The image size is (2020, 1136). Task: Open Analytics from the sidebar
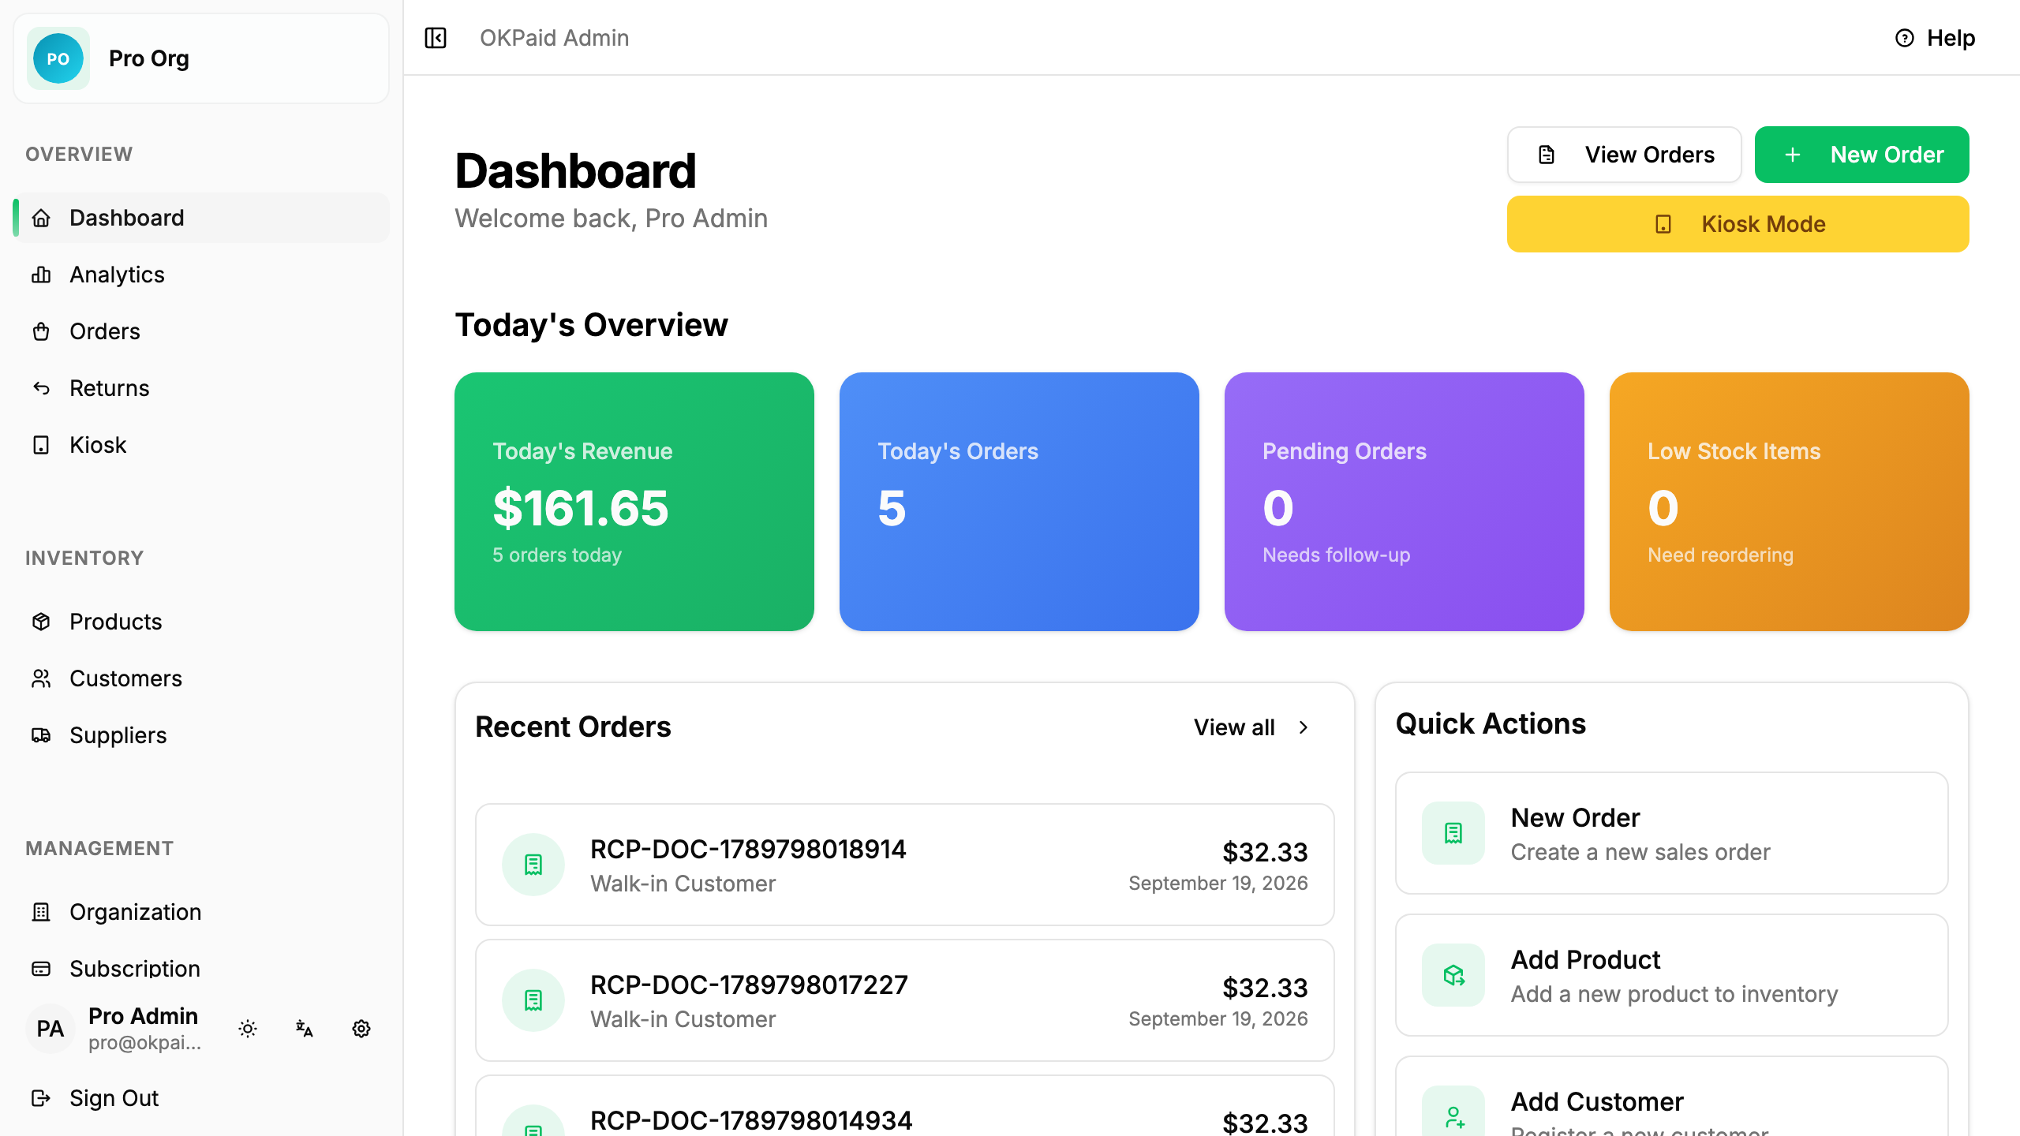pyautogui.click(x=202, y=275)
